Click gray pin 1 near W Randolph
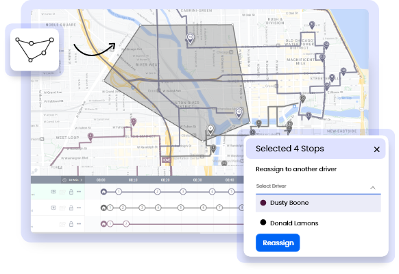399x274 pixels. pyautogui.click(x=213, y=148)
